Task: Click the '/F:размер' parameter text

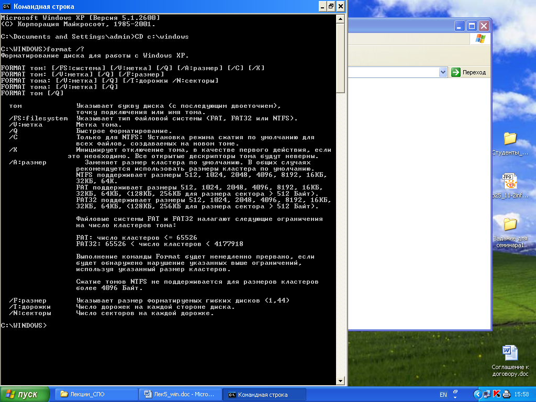Action: [x=28, y=300]
